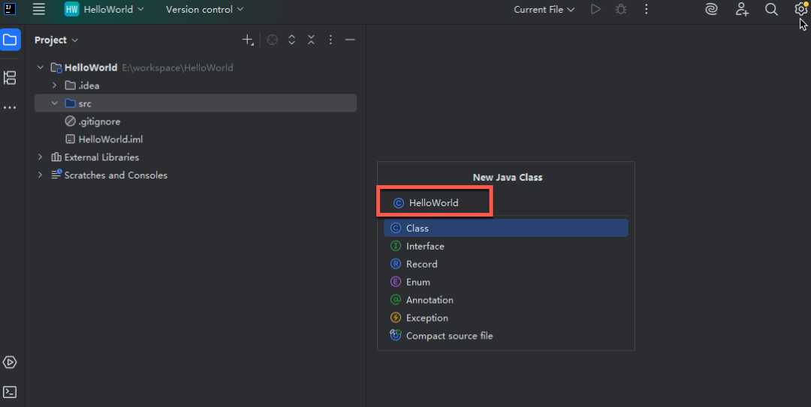Select Scratches and Consoles row
The height and width of the screenshot is (407, 811).
195,175
